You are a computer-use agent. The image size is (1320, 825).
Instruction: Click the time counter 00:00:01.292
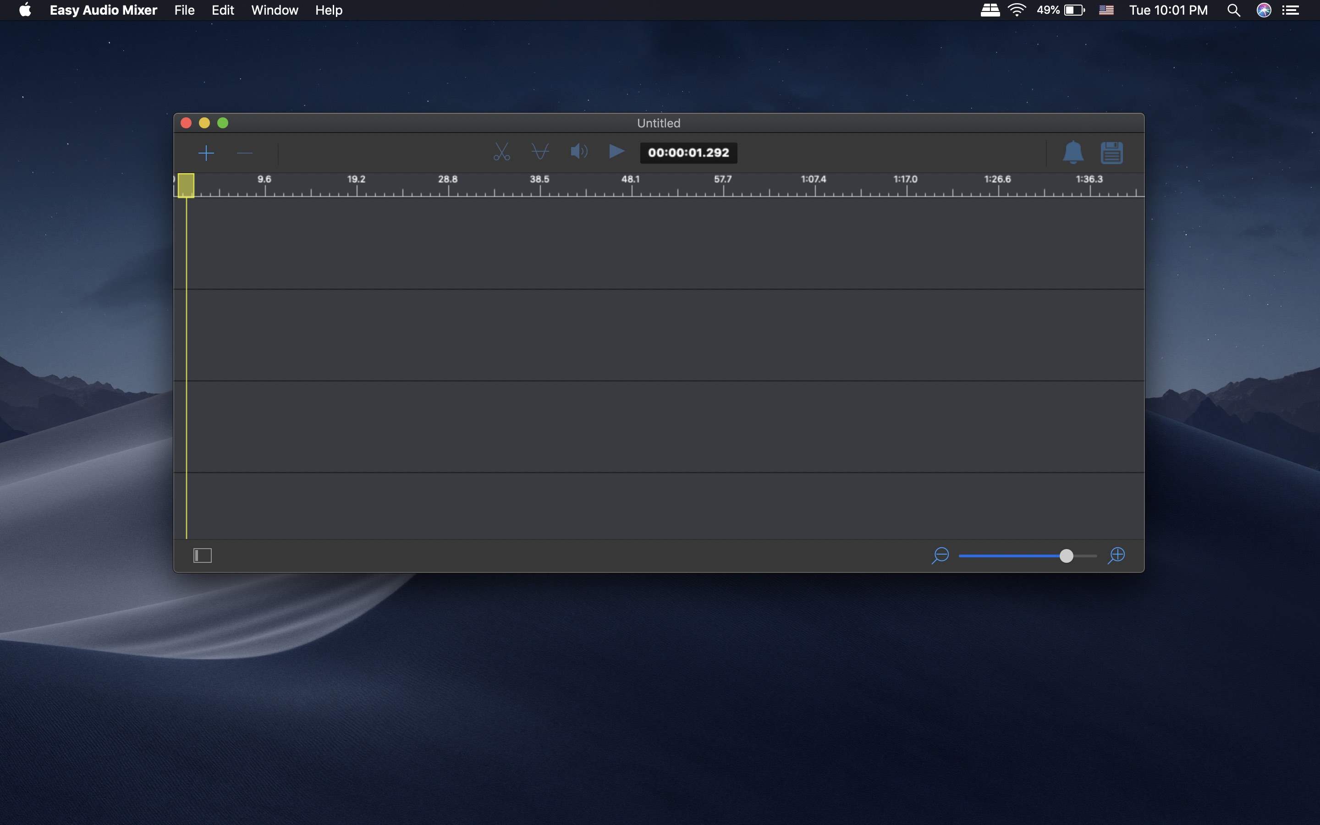tap(688, 153)
